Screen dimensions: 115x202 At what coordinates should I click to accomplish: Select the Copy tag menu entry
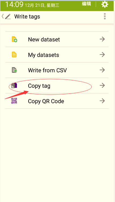click(x=57, y=85)
